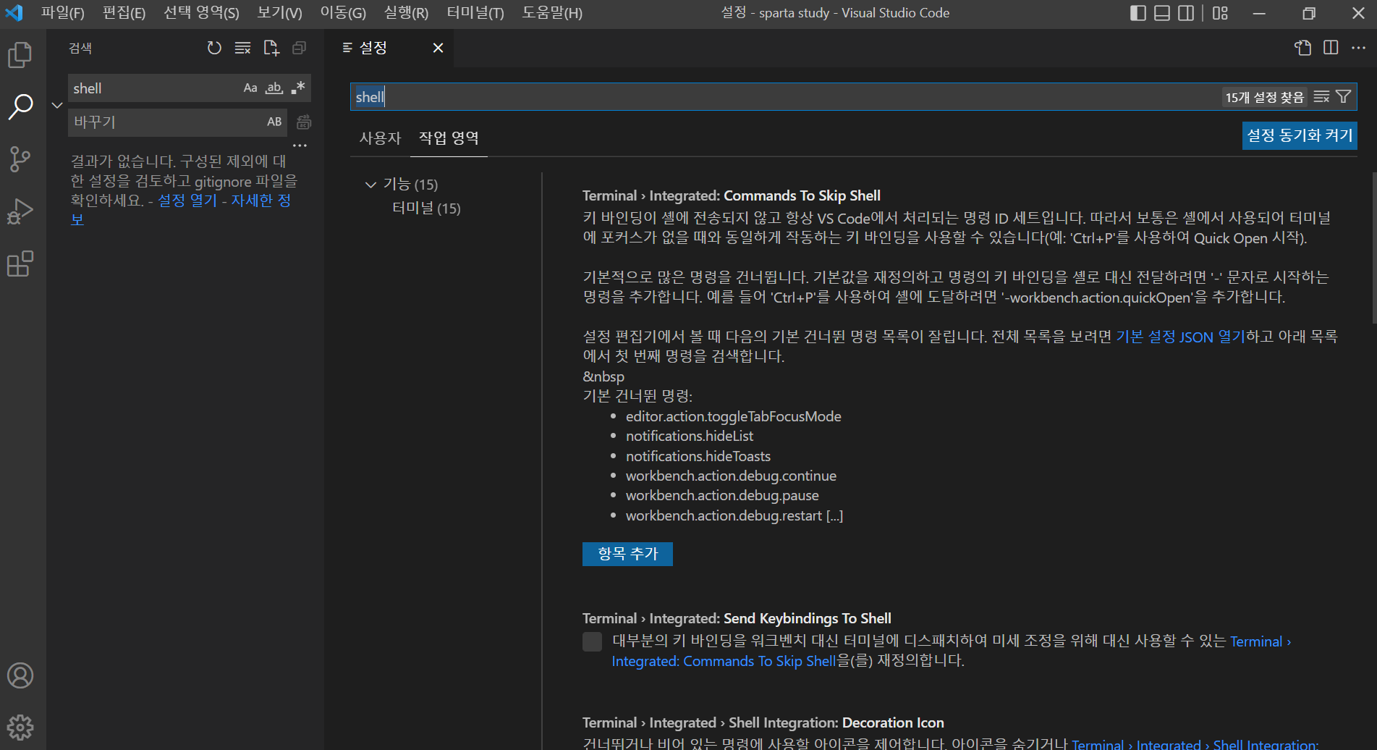Open the 터미널(T) menu
Image resolution: width=1377 pixels, height=750 pixels.
475,13
